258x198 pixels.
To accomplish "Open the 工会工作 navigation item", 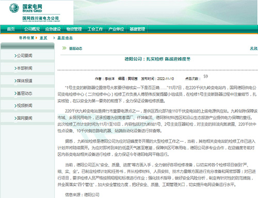I will tap(95, 29).
